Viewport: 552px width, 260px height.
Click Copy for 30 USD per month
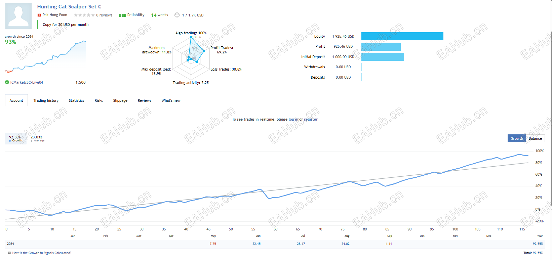(66, 25)
